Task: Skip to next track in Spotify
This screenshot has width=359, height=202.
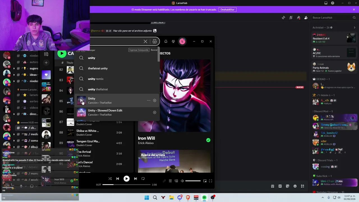Action: [x=135, y=178]
